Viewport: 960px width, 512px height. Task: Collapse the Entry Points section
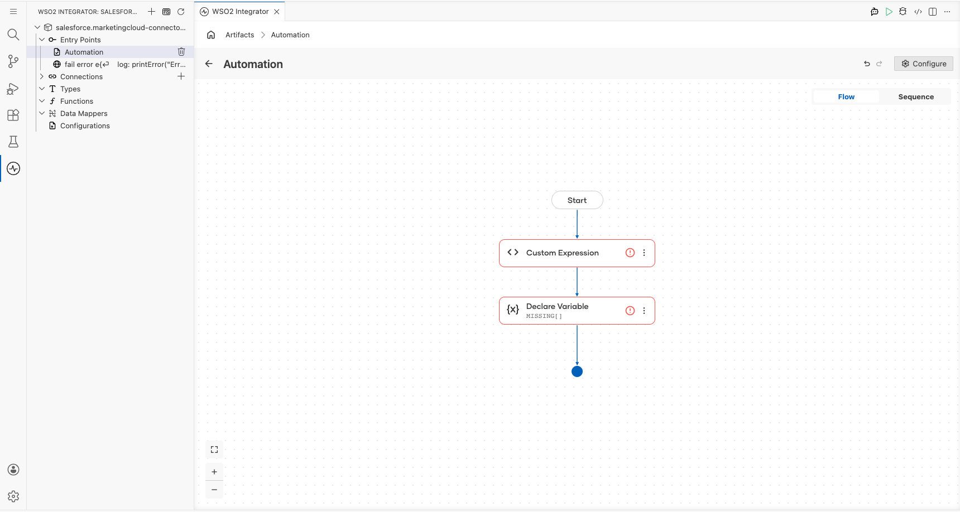tap(42, 40)
